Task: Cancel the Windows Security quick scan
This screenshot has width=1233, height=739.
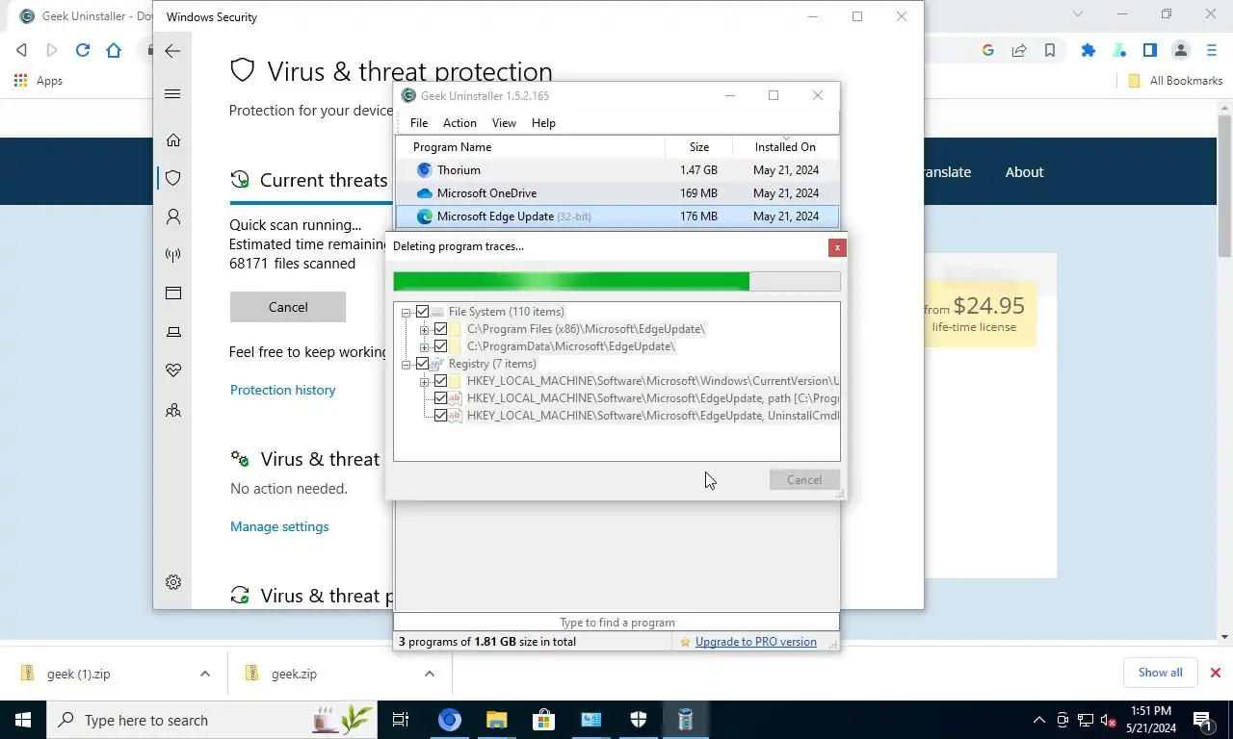Action: (288, 307)
